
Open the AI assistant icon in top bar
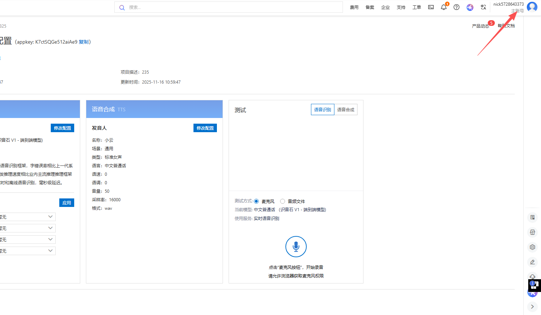click(470, 7)
